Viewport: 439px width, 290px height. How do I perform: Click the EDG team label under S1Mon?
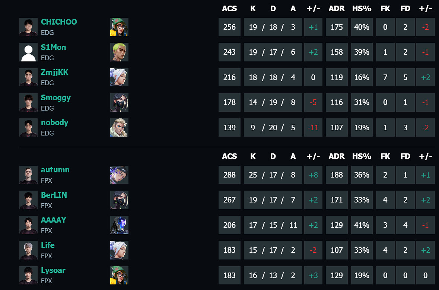pyautogui.click(x=47, y=58)
